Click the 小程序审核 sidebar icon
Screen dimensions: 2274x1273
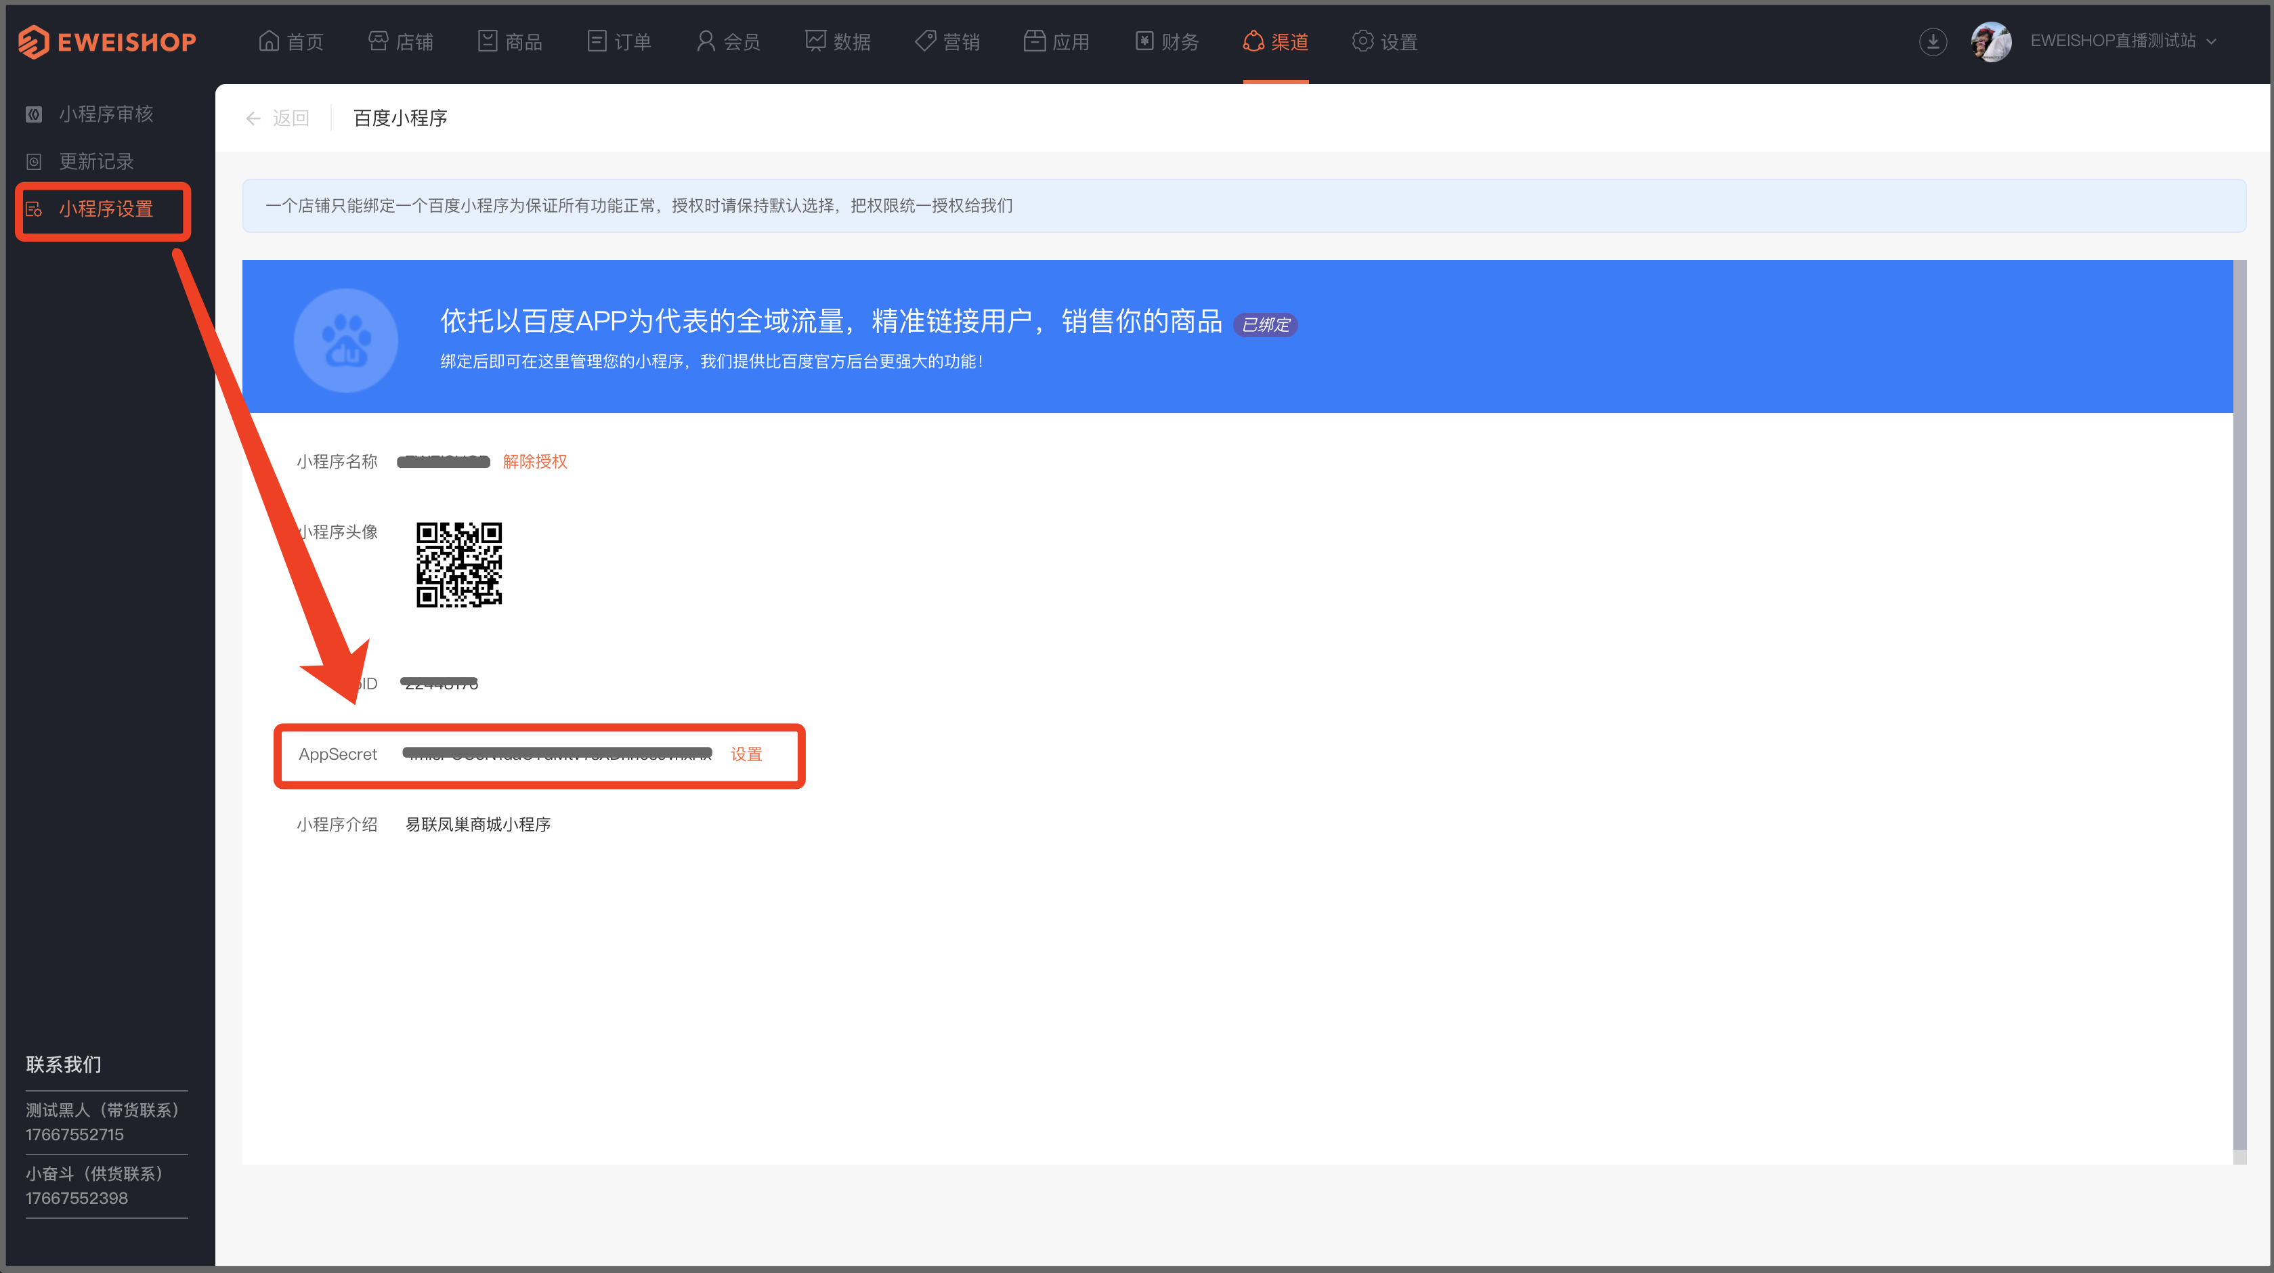click(35, 114)
